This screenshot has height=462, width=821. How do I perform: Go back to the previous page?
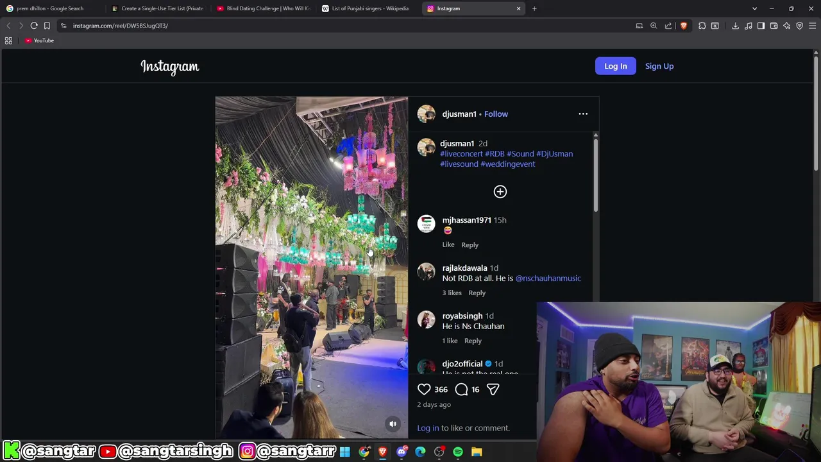pyautogui.click(x=8, y=26)
